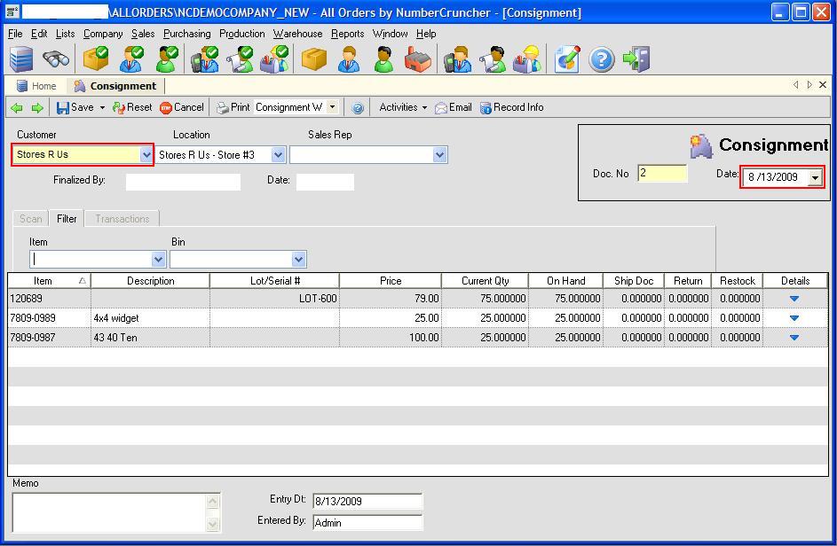The image size is (837, 546).
Task: Click the chart with pencil icon
Action: (x=567, y=58)
